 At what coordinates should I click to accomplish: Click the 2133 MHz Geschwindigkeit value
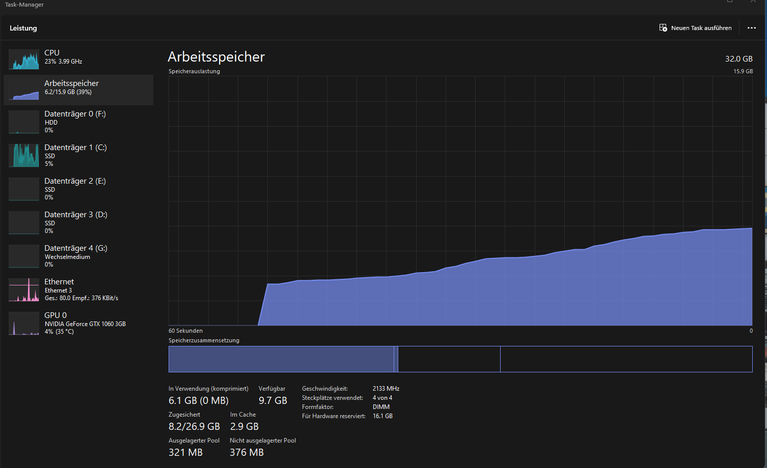tap(386, 389)
